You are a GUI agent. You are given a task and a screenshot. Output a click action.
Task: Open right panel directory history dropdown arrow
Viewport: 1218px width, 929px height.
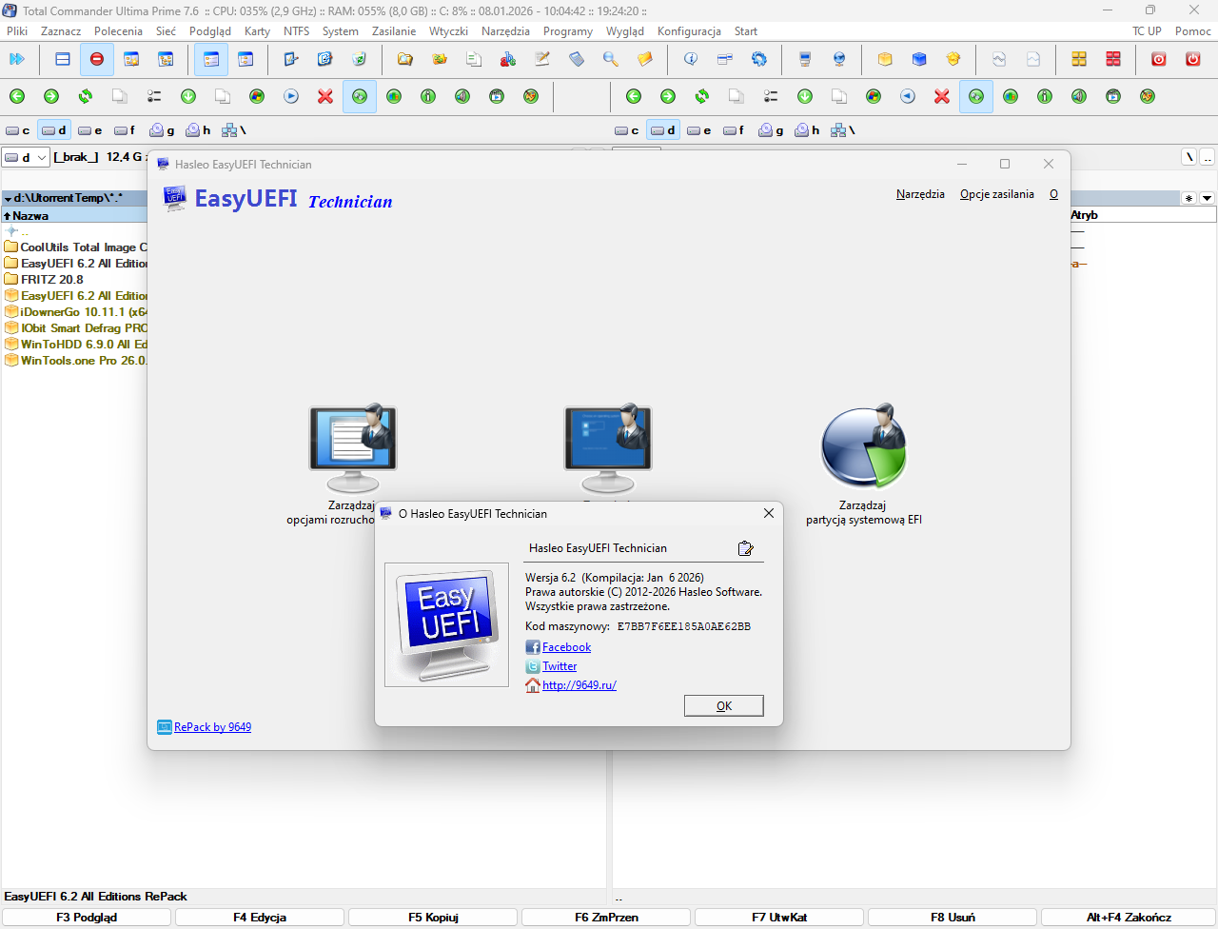1208,198
